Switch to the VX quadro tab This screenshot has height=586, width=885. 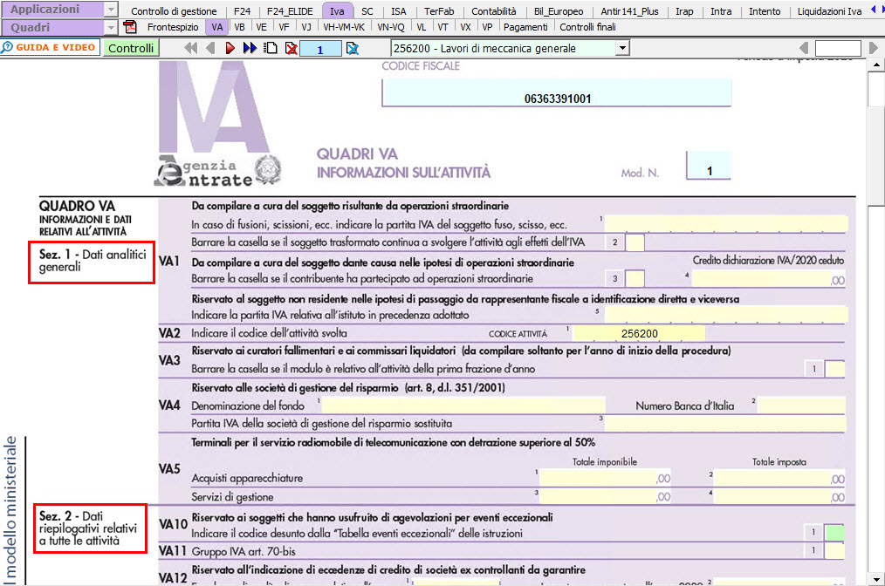[465, 27]
